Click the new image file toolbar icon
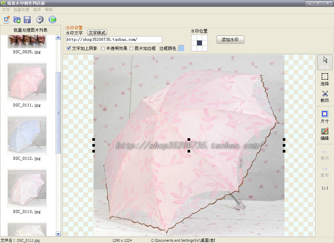Viewport: 334px width, 243px height. click(7, 20)
